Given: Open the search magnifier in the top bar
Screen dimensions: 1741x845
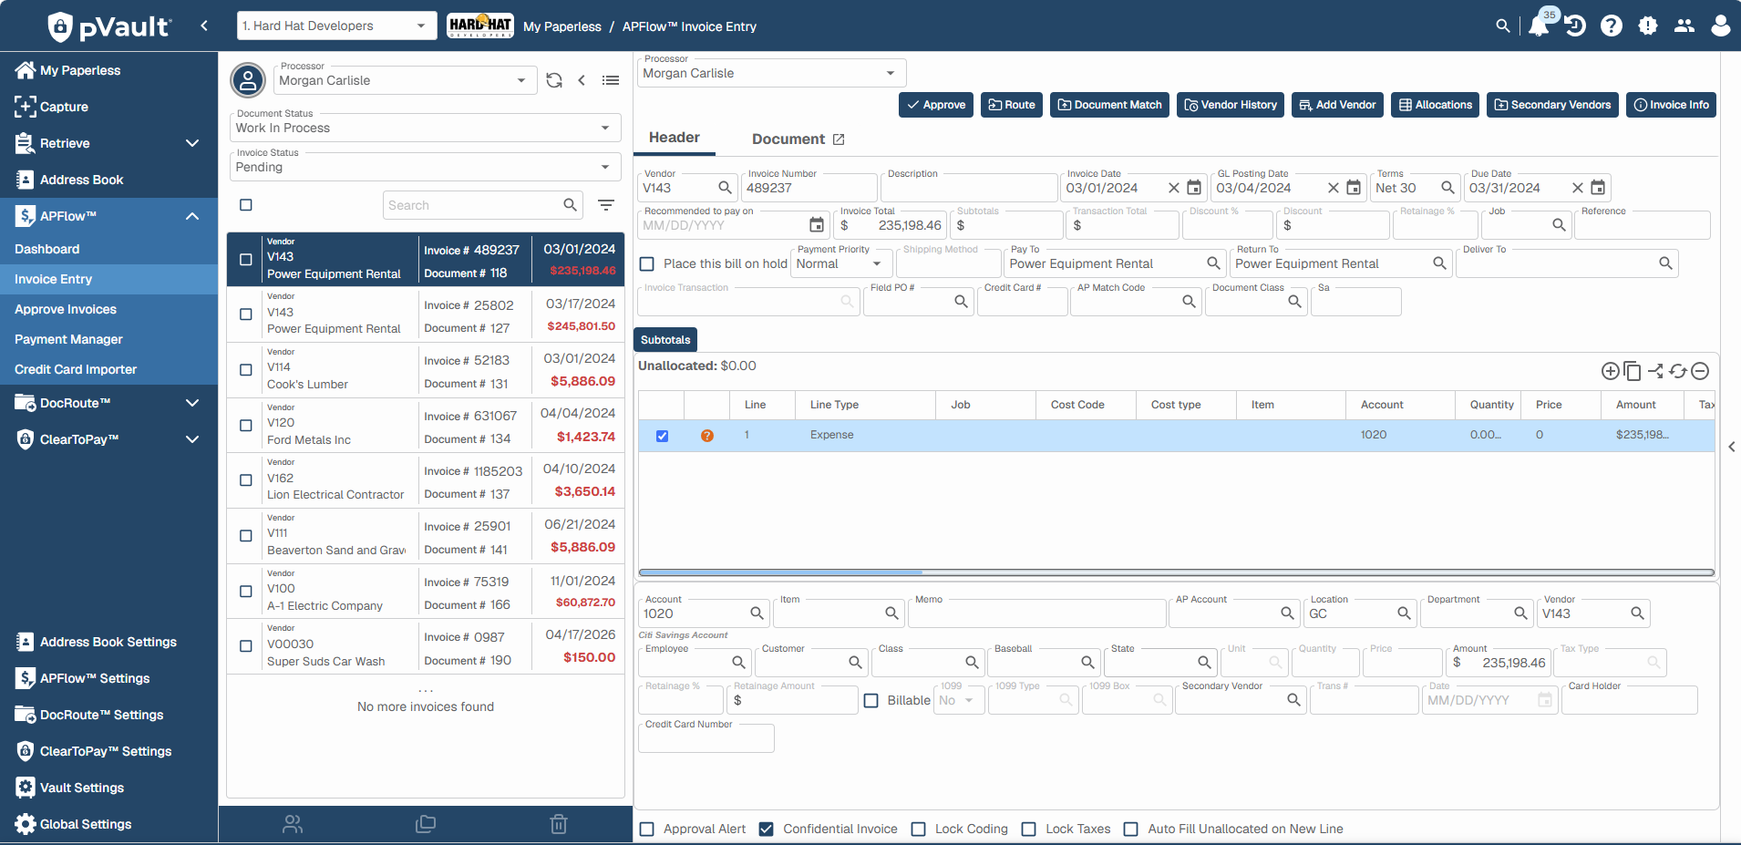Looking at the screenshot, I should 1503,26.
